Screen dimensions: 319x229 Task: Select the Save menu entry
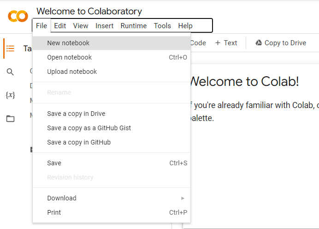pyautogui.click(x=112, y=163)
